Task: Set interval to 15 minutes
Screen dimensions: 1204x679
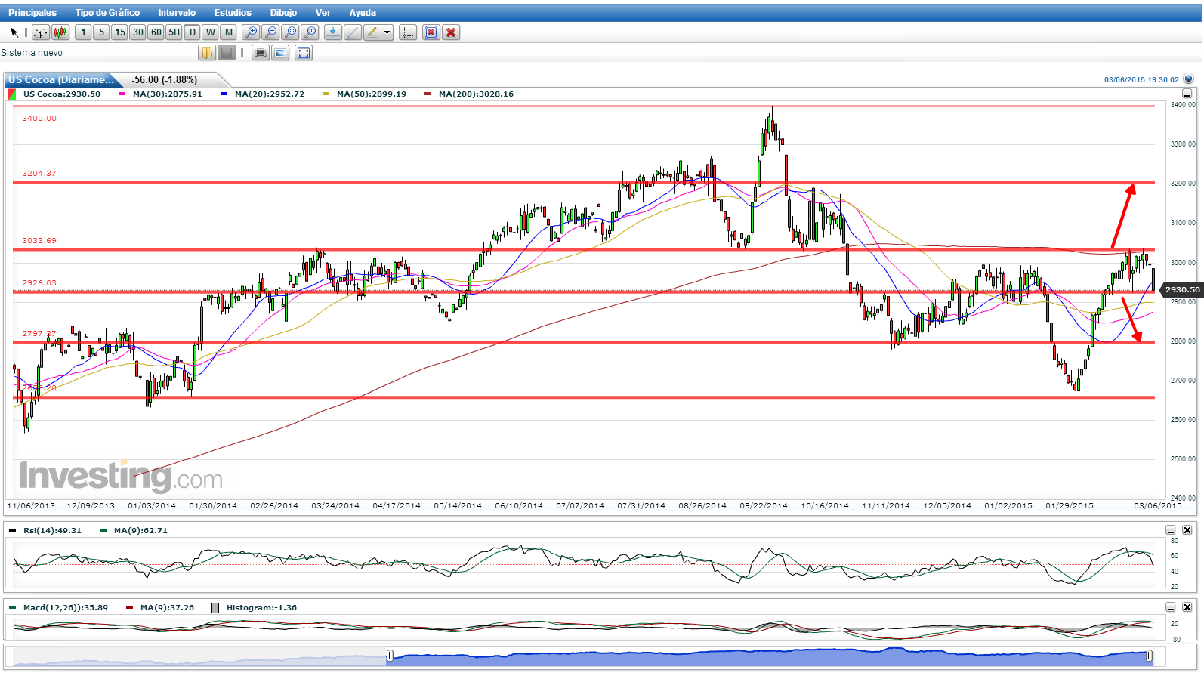Action: (120, 32)
